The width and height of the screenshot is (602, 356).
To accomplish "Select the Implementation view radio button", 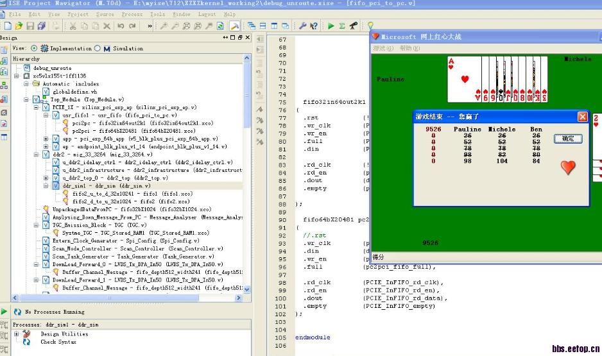I will tap(34, 48).
